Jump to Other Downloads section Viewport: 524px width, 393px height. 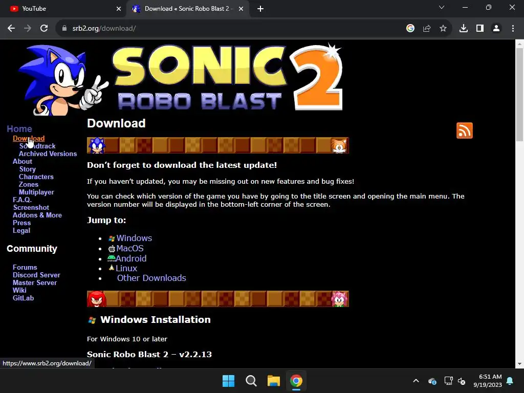coord(151,278)
